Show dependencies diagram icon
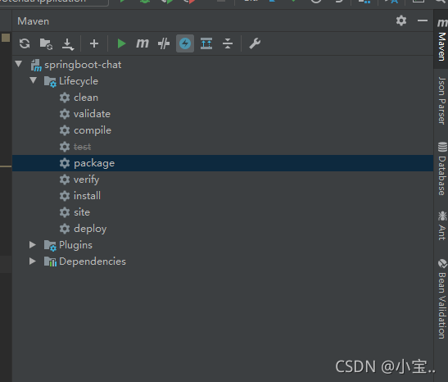 (206, 43)
